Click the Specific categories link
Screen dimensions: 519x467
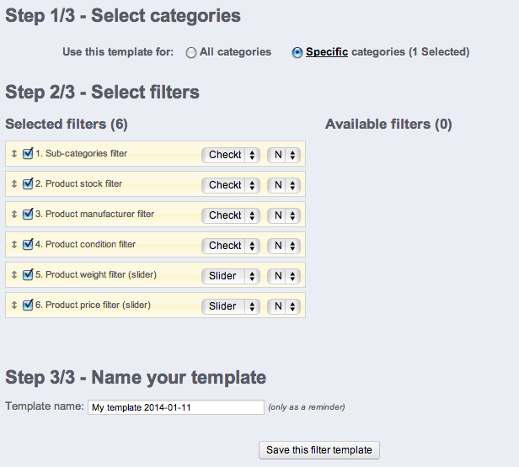327,52
